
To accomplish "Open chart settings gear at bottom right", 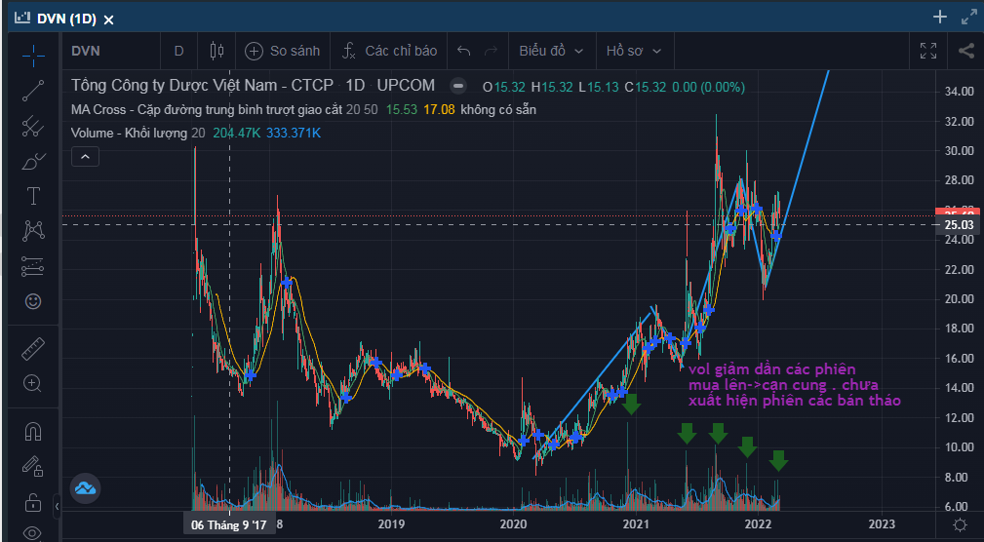I will (x=960, y=524).
